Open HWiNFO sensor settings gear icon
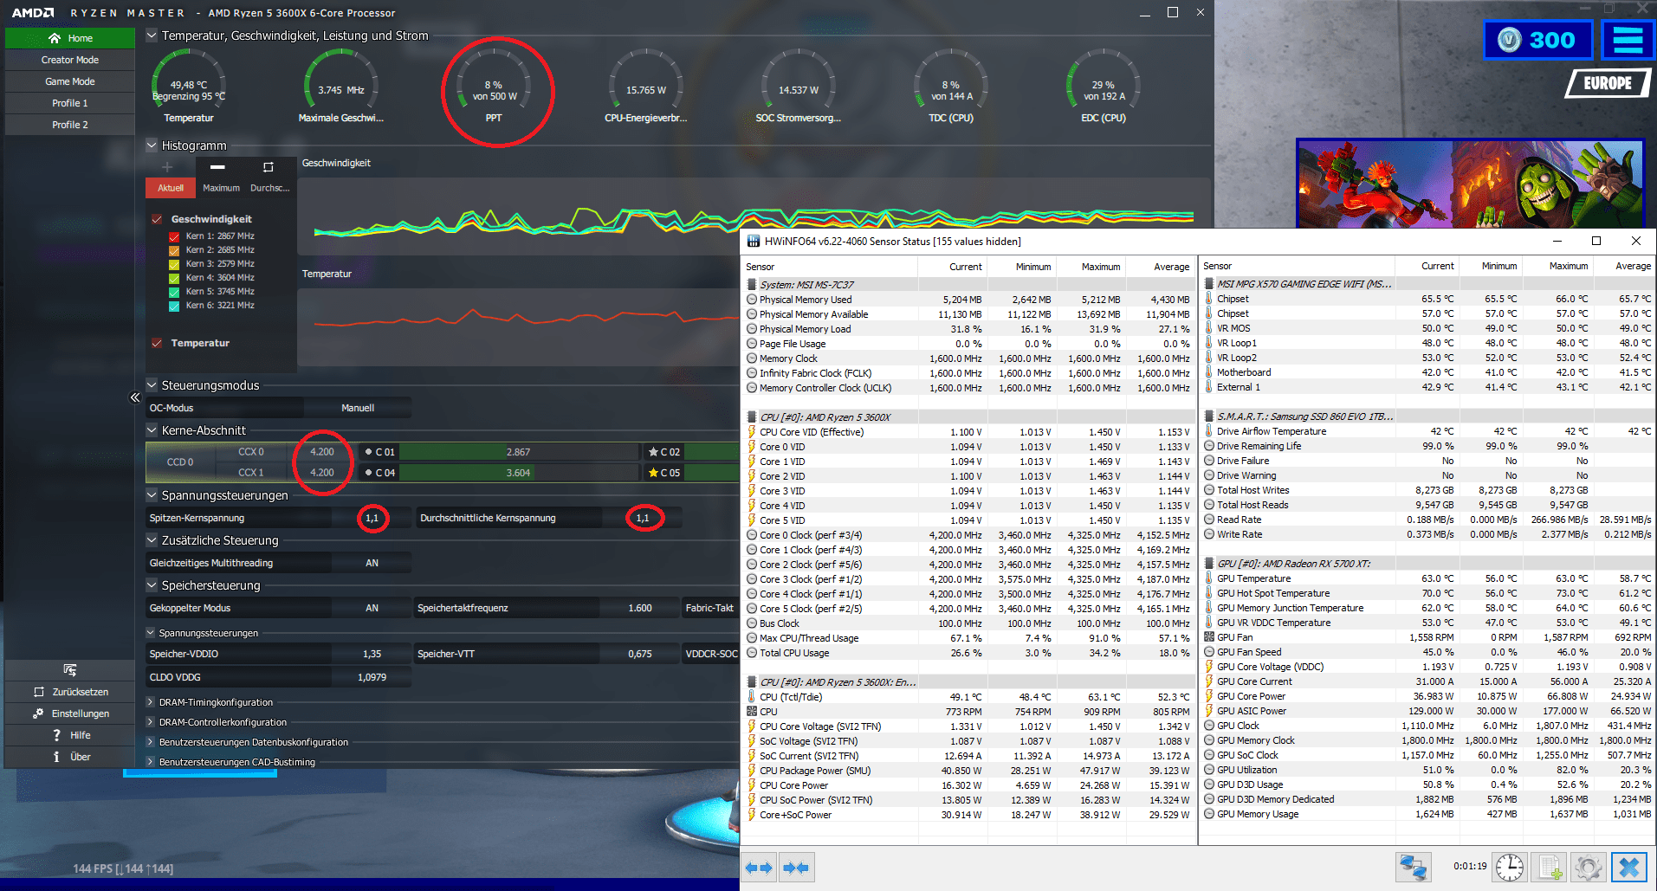This screenshot has width=1657, height=891. 1589,867
